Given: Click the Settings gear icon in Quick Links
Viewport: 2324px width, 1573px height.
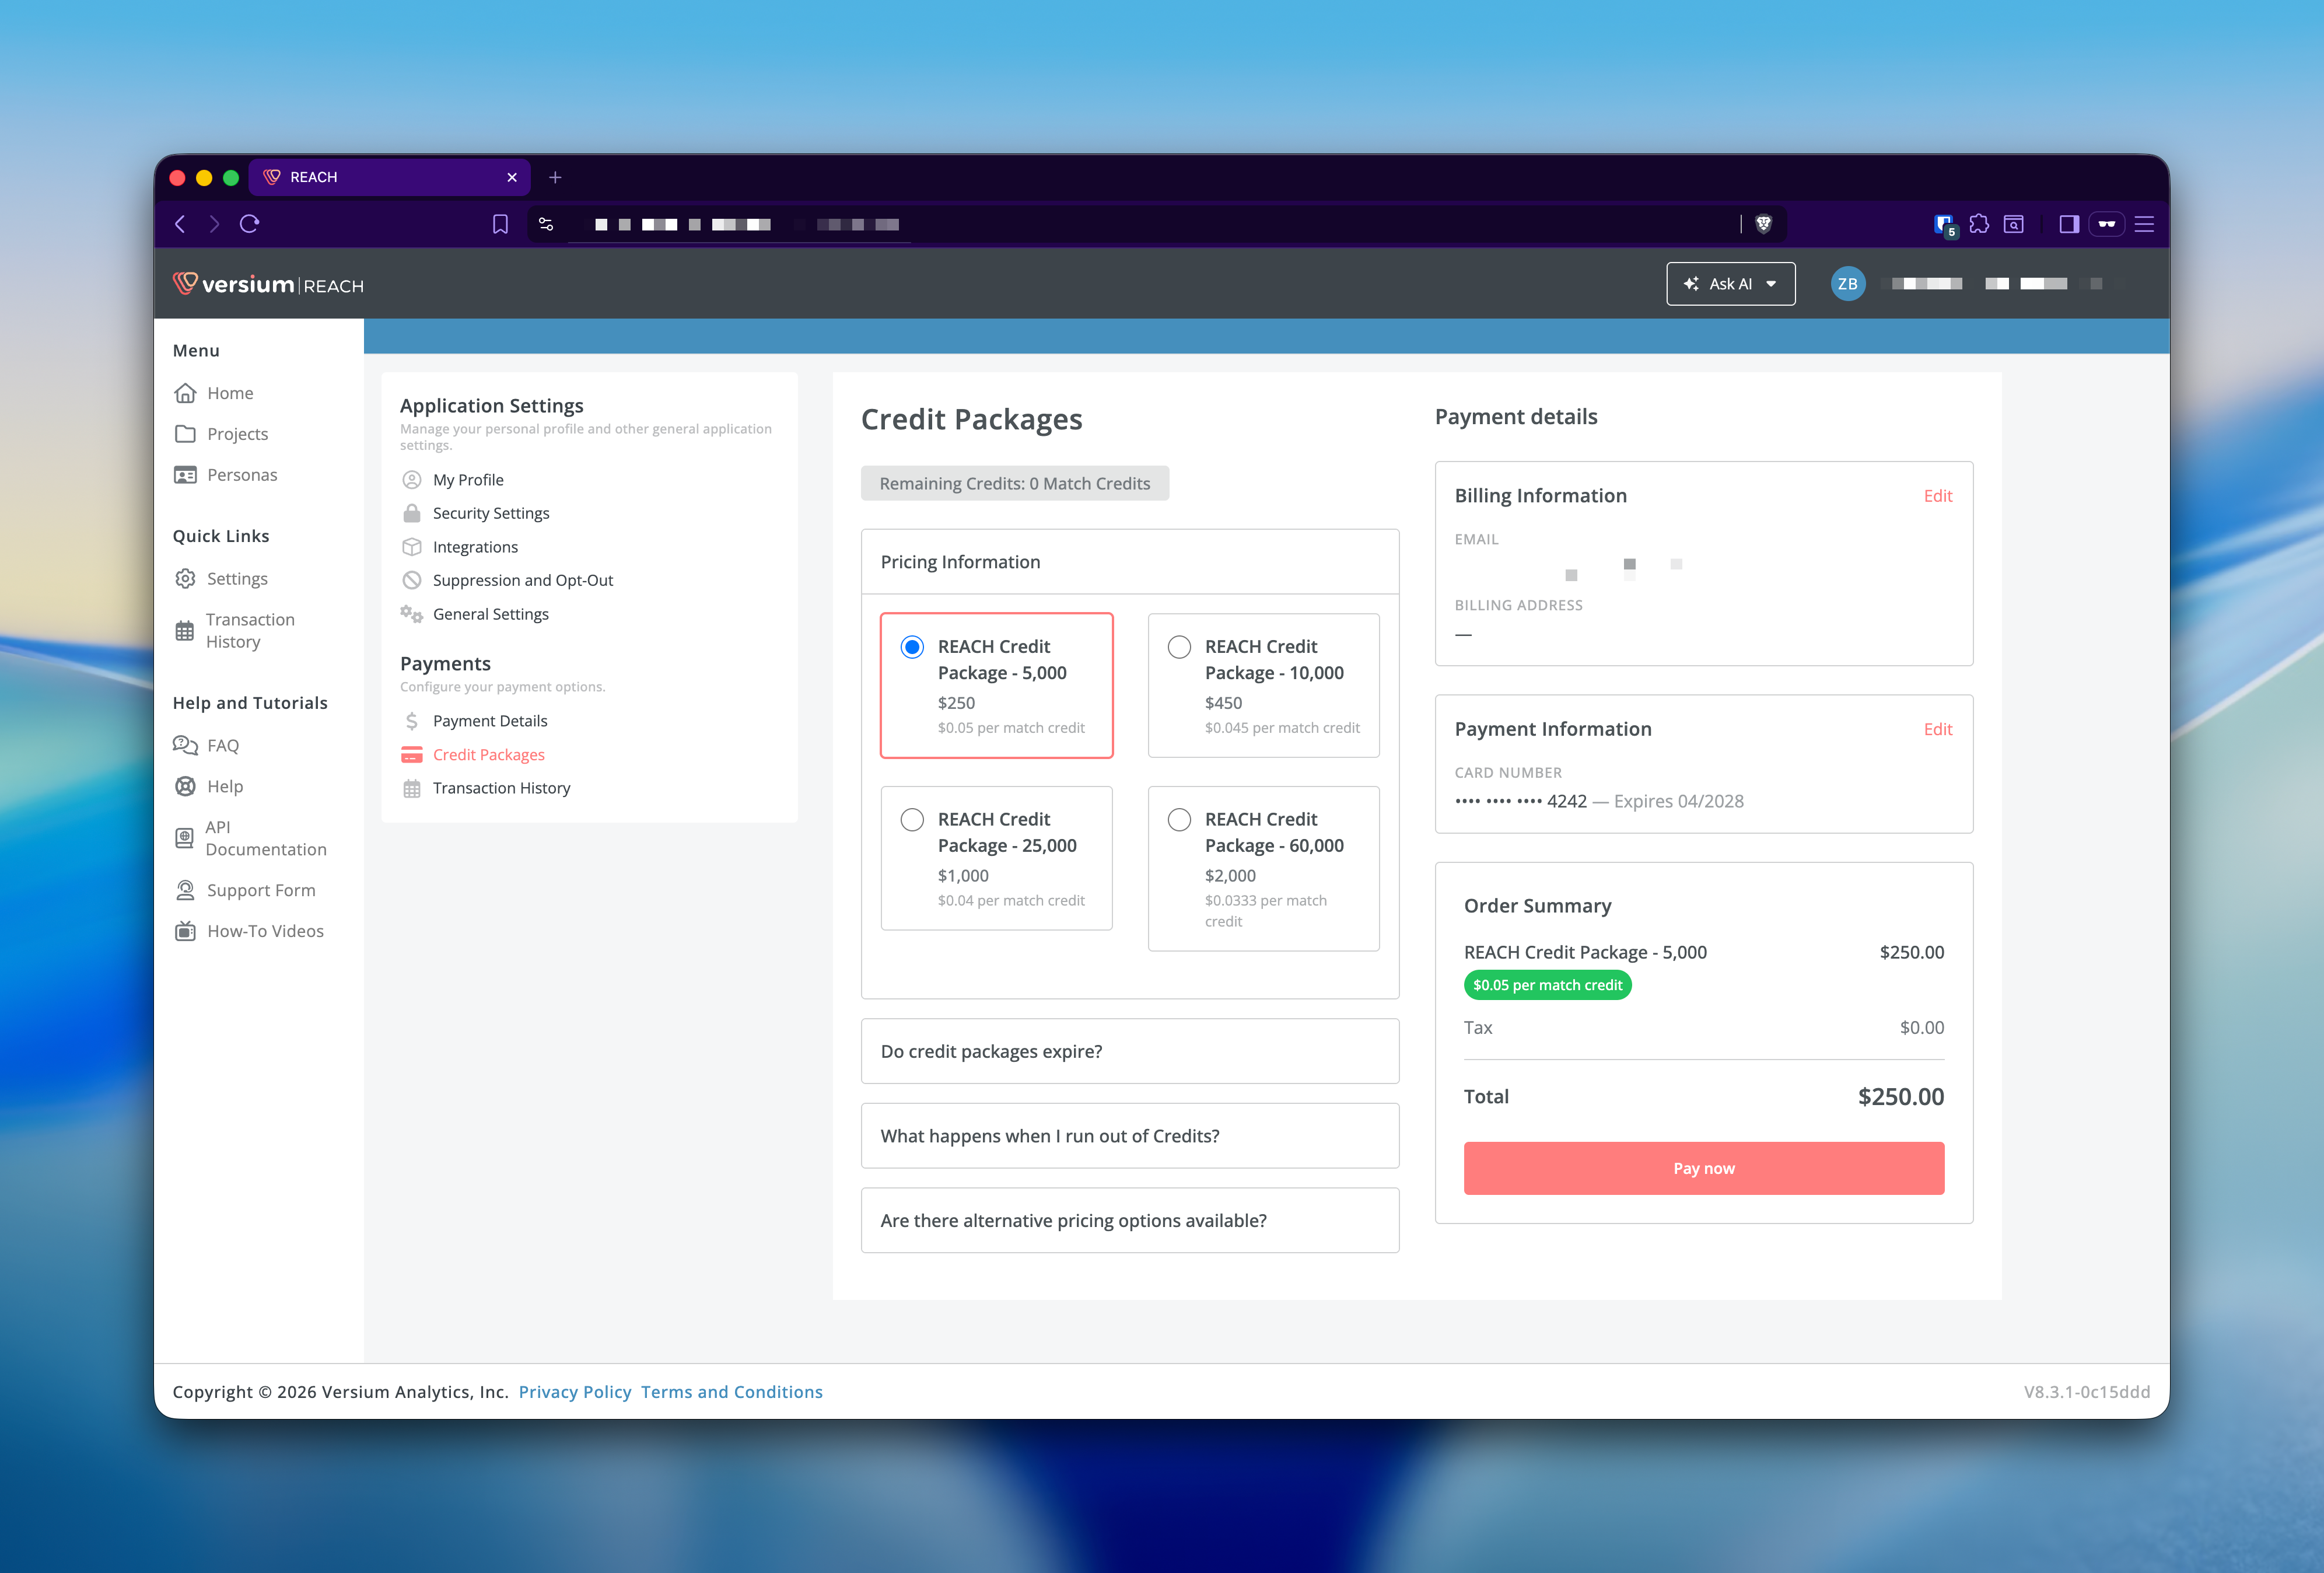Looking at the screenshot, I should point(185,579).
